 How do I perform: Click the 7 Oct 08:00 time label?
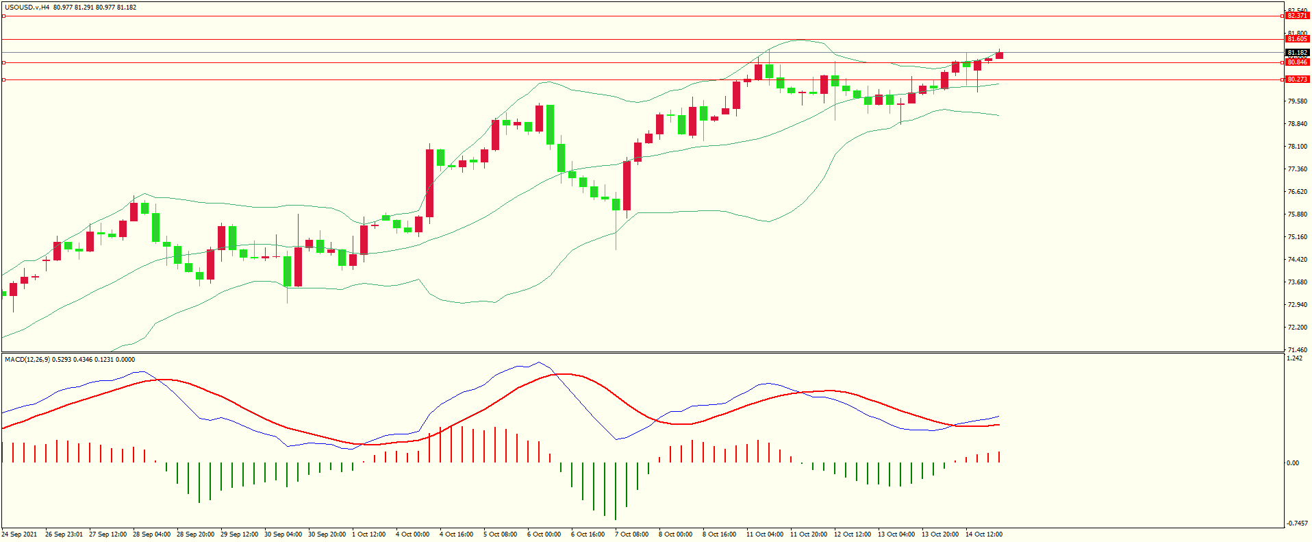(631, 534)
